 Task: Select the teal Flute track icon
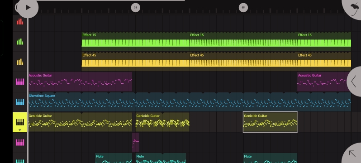(20, 161)
